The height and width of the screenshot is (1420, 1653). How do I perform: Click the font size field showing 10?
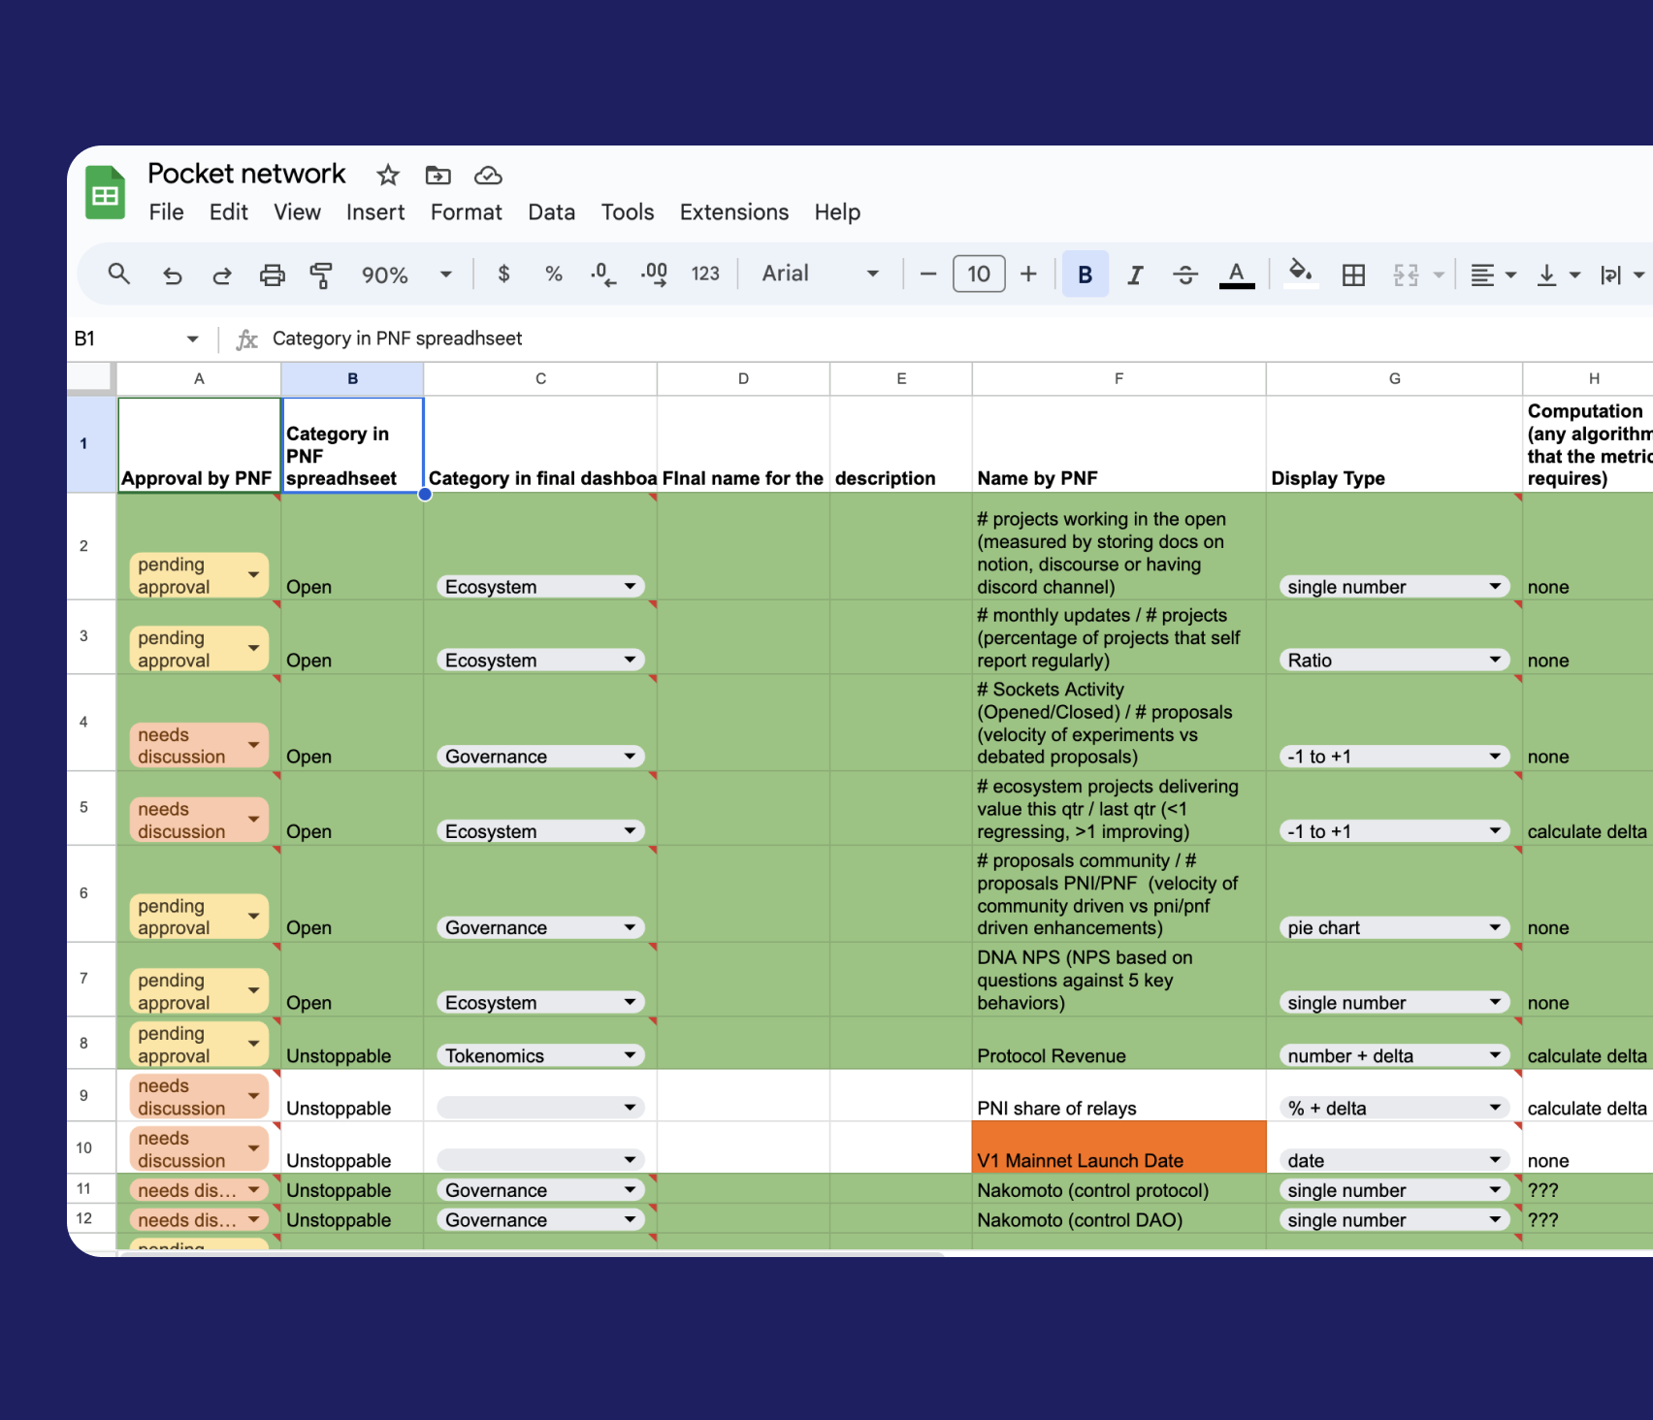979,274
